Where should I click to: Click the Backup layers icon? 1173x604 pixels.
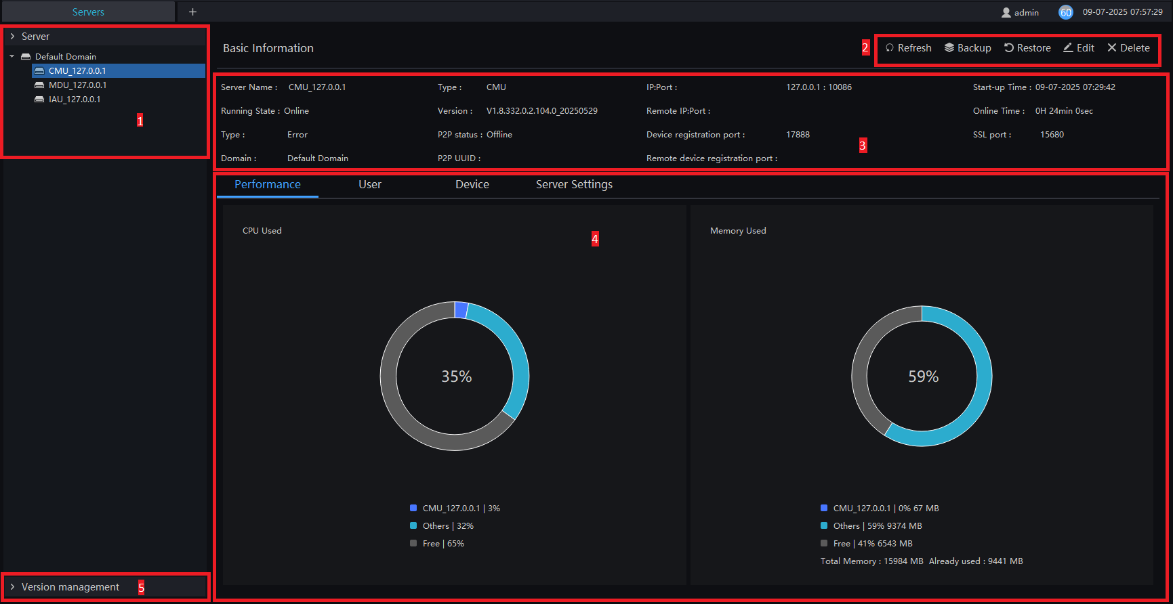pos(949,48)
